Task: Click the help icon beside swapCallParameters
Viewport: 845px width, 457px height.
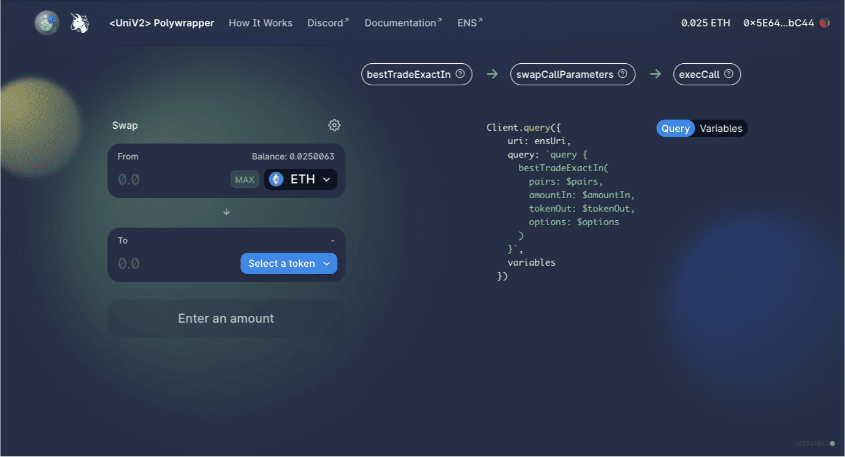Action: 623,74
